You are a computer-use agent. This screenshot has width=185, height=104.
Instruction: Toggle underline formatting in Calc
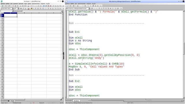(25, 8)
